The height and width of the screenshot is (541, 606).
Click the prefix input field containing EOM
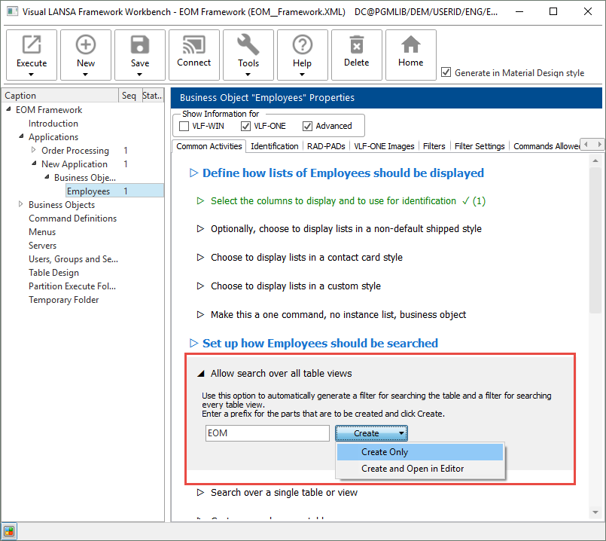(267, 433)
